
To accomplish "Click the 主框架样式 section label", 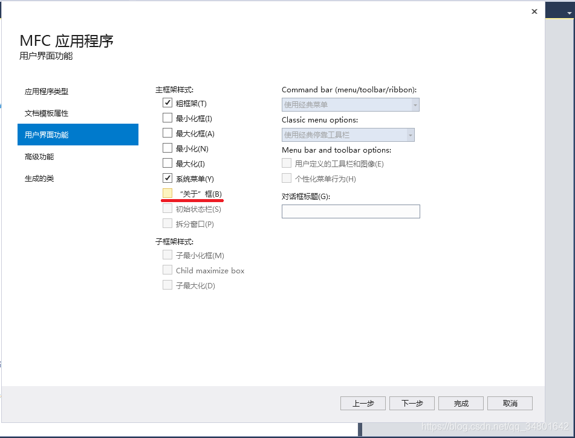I will coord(175,90).
